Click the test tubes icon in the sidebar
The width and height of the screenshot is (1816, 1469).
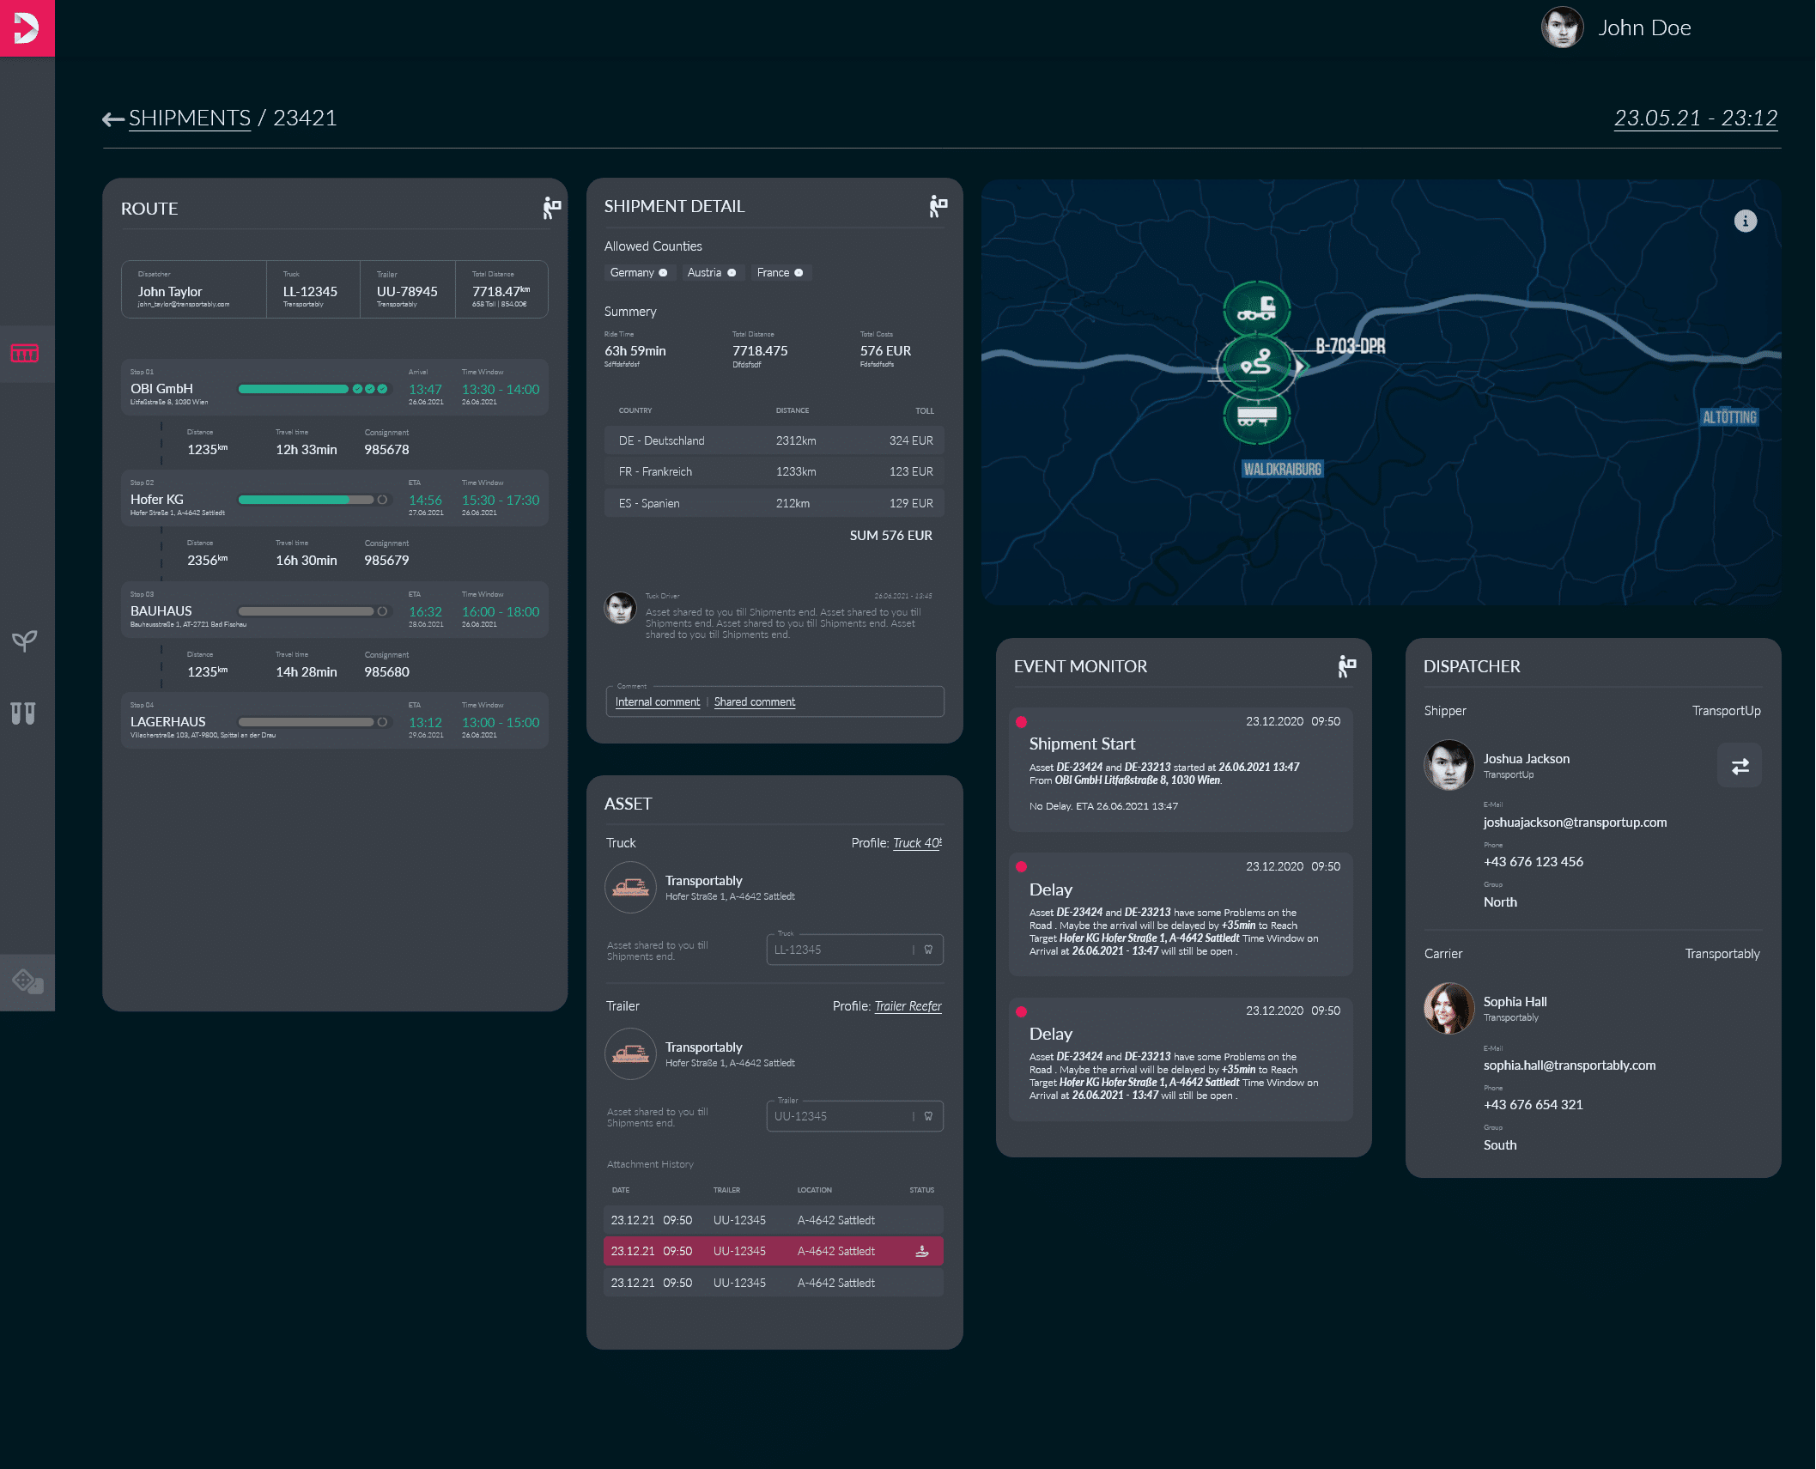point(23,713)
